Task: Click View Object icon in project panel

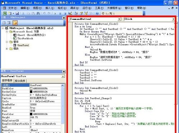Action: point(9,23)
